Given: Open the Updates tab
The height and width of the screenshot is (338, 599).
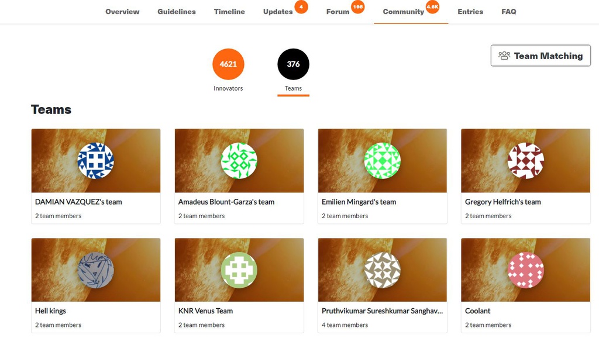Looking at the screenshot, I should tap(278, 12).
